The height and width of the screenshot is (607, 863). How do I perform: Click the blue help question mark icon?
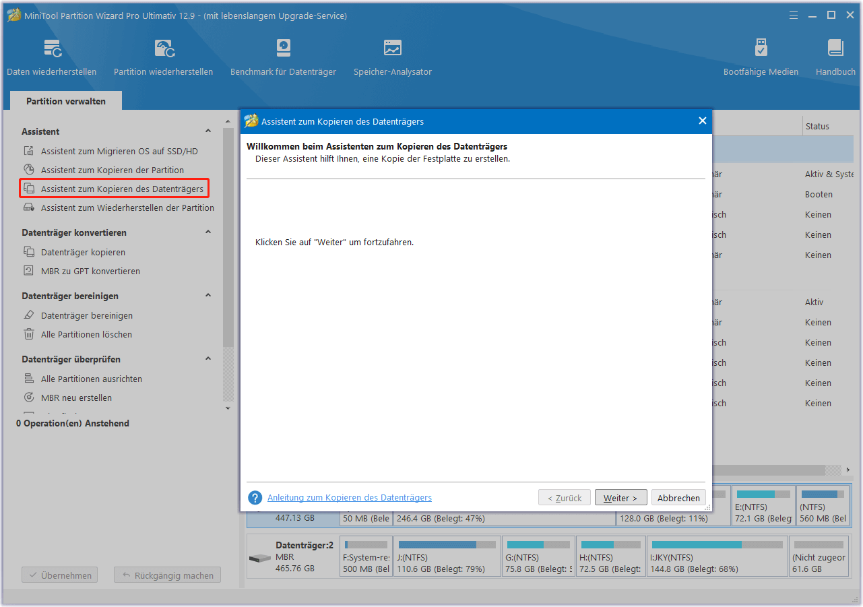point(255,498)
